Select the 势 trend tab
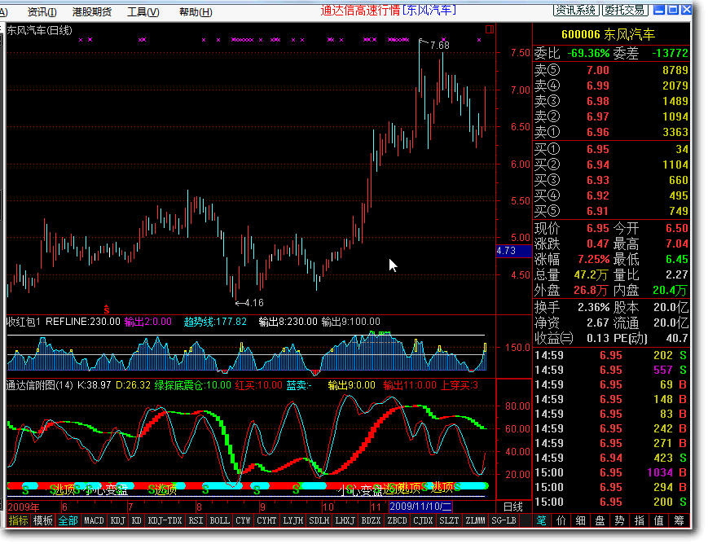708x544 pixels. pos(620,520)
